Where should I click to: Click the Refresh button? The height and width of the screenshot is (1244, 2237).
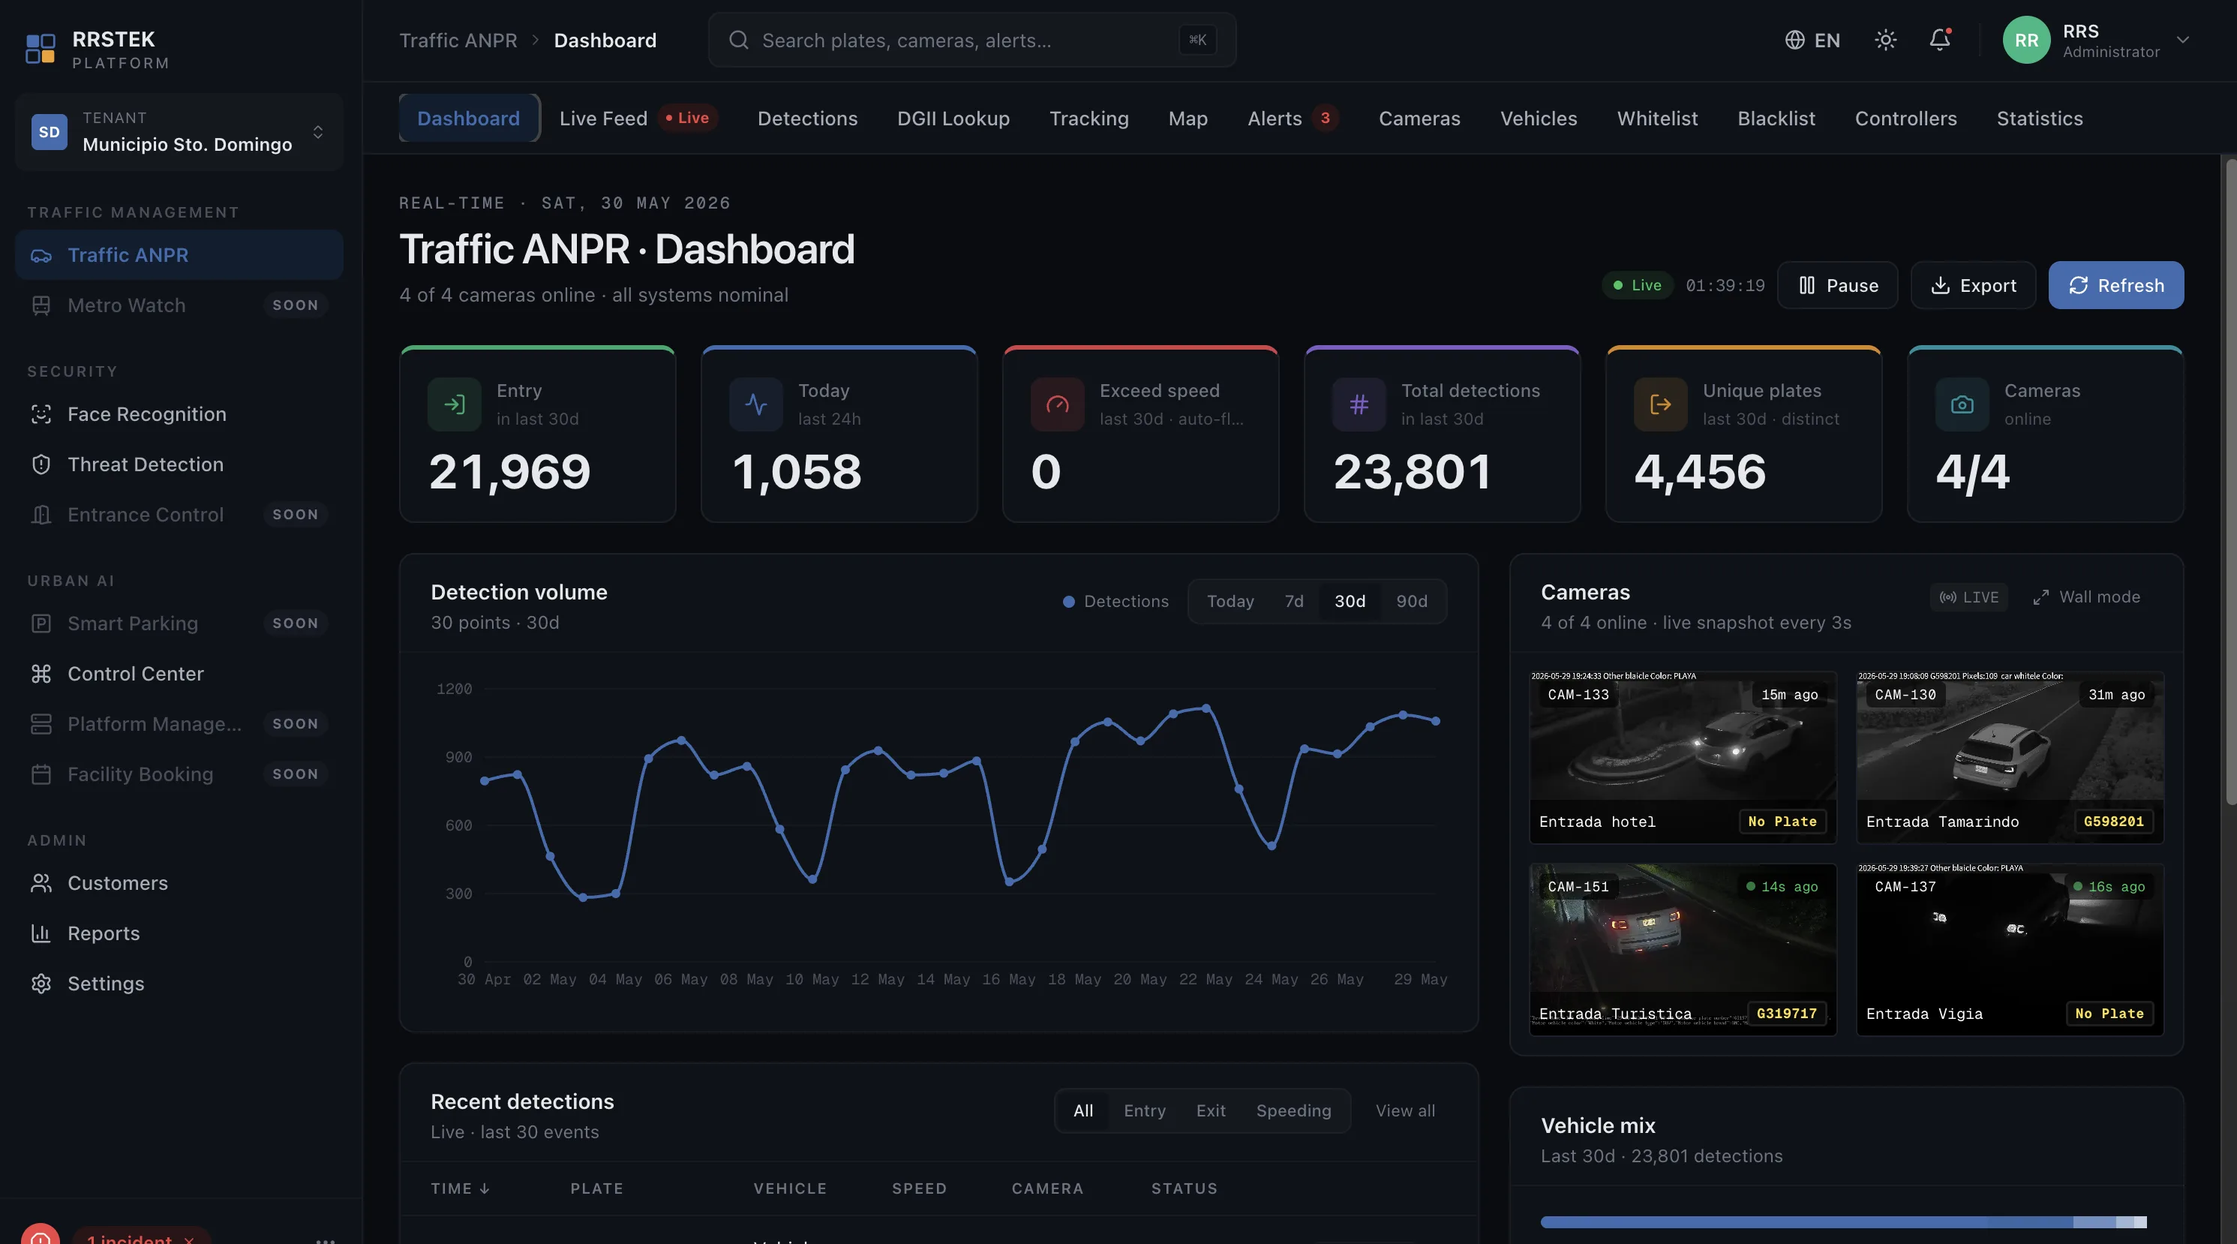pos(2115,285)
